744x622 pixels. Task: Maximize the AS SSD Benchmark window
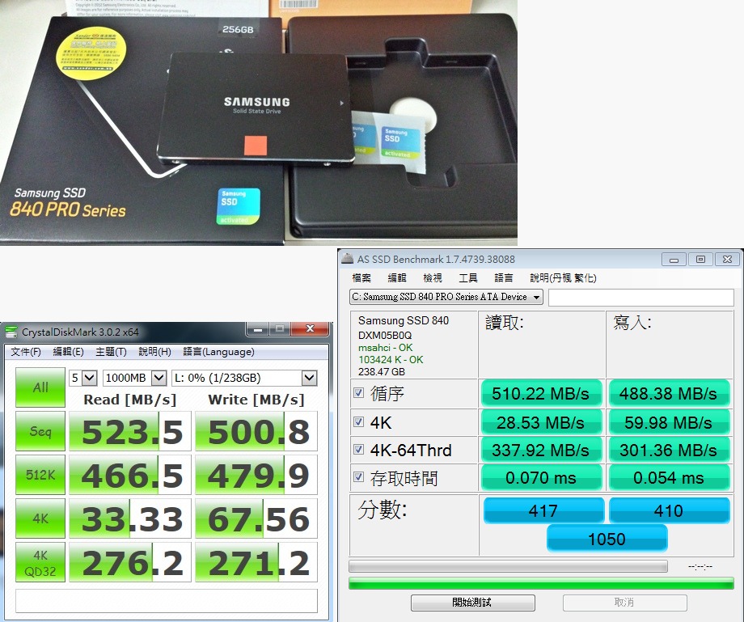pos(700,259)
